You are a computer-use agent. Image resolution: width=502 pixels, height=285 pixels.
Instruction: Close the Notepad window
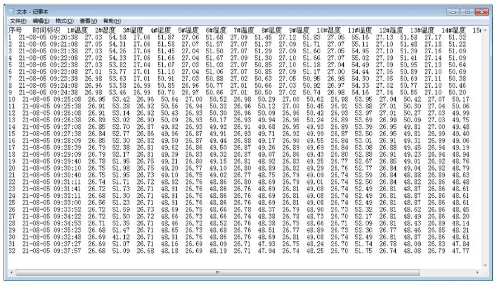(x=481, y=12)
